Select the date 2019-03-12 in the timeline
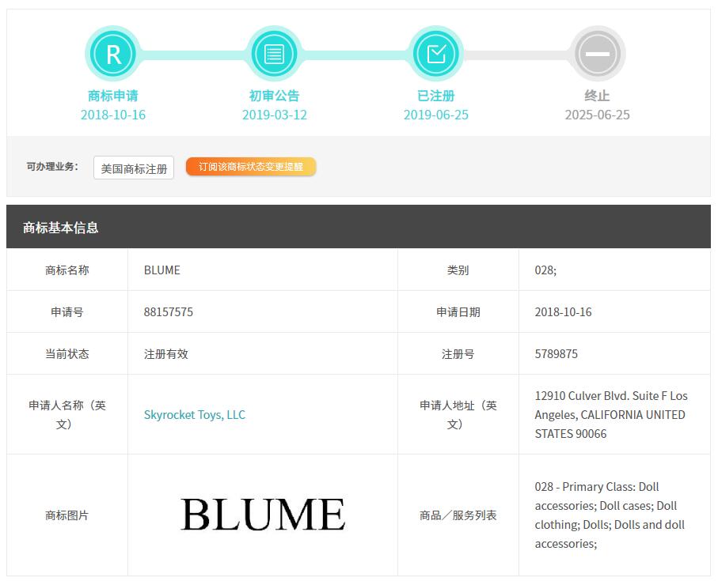 pos(274,115)
